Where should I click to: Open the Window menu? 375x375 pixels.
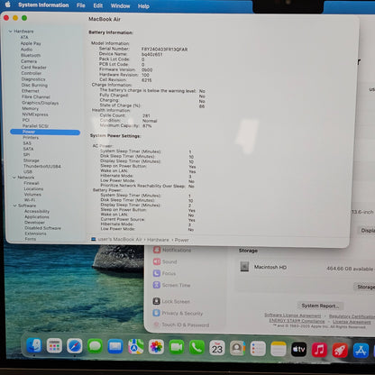120,5
